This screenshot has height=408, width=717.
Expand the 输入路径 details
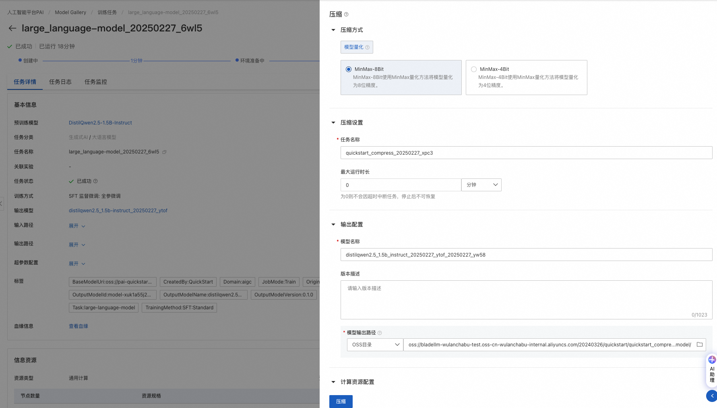[77, 226]
